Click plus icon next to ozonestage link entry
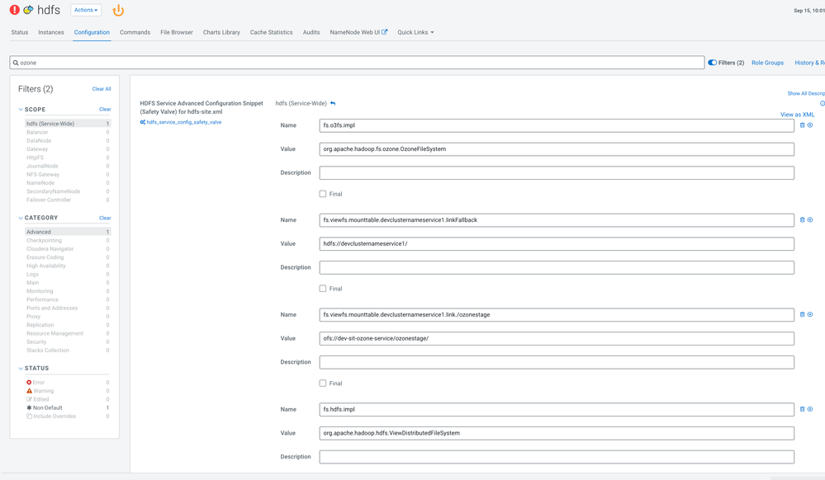The image size is (825, 480). tap(810, 314)
